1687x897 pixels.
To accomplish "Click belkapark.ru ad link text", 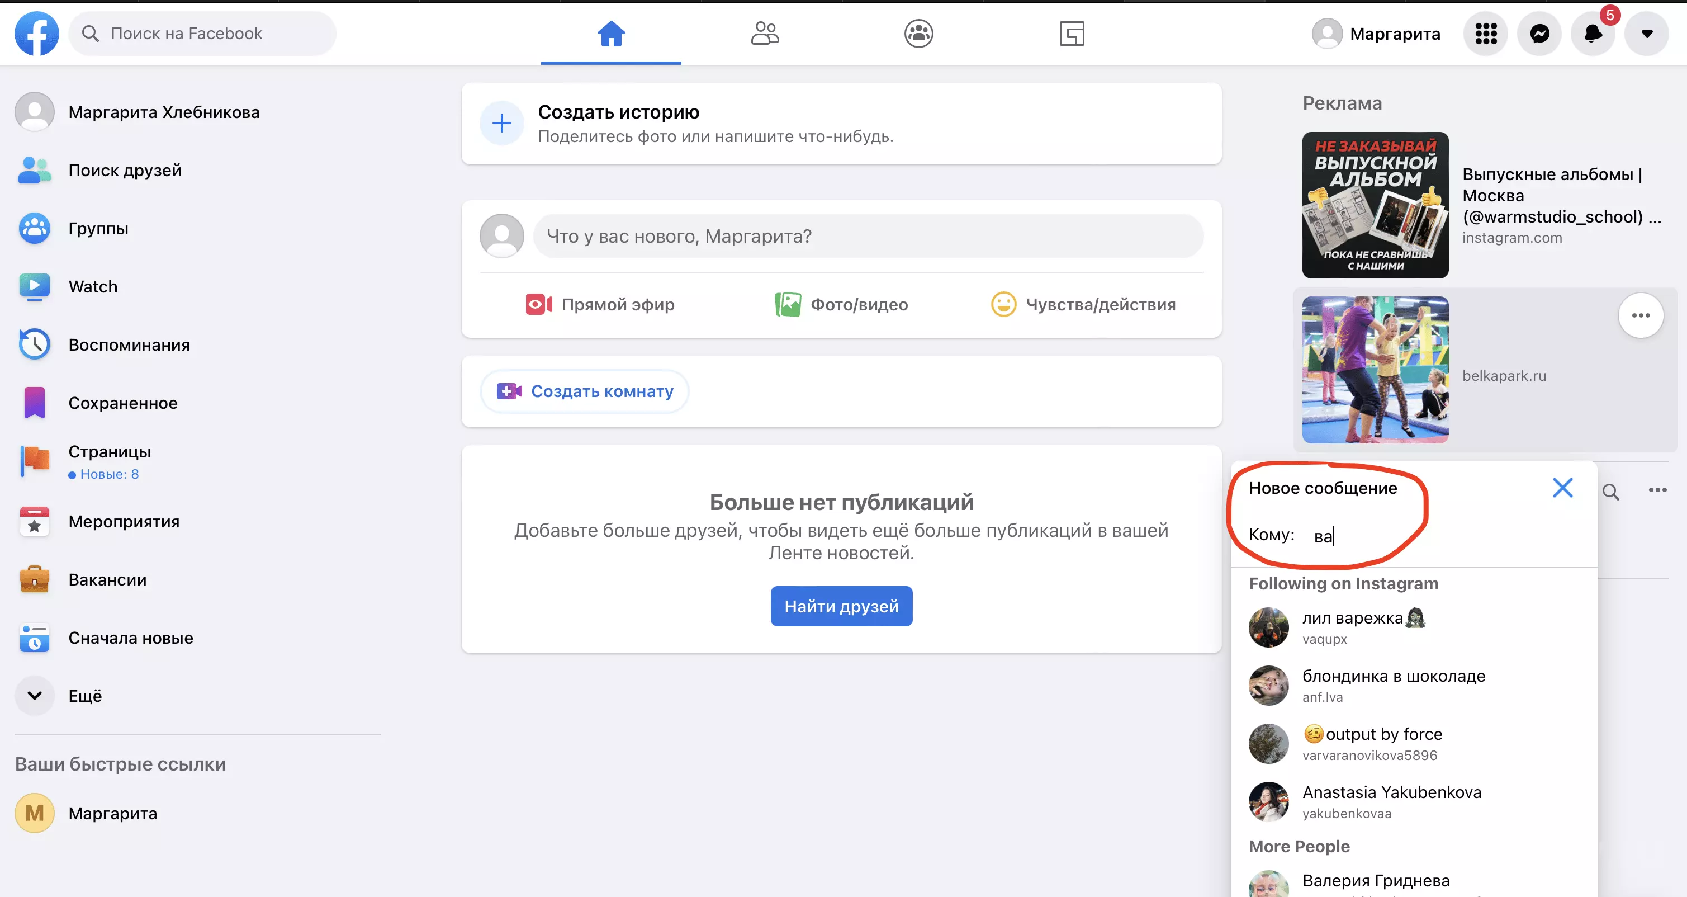I will [1504, 375].
